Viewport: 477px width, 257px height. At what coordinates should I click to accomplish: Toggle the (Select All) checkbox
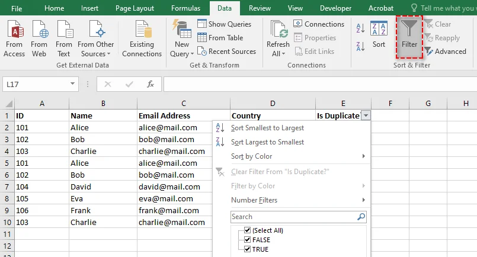(247, 230)
